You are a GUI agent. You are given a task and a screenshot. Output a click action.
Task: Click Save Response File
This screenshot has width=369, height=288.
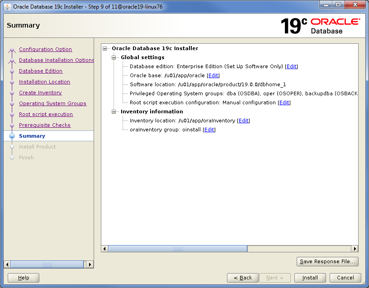point(327,261)
